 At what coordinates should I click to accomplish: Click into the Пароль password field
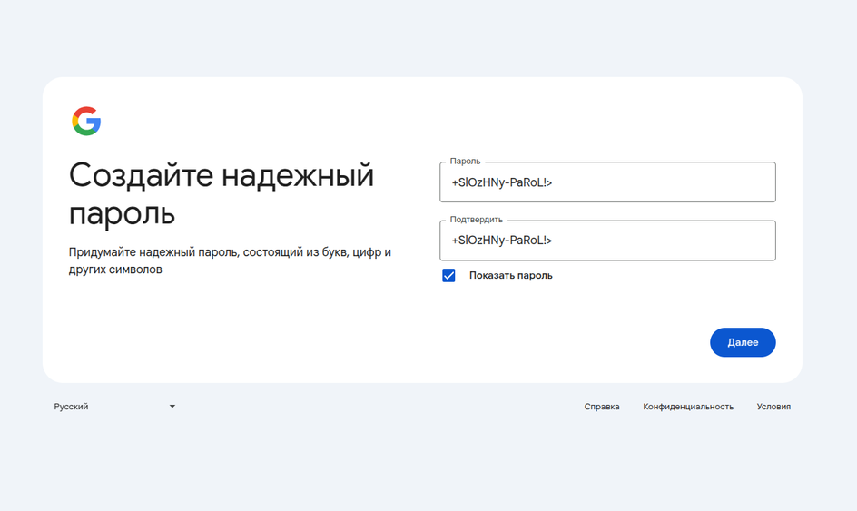tap(607, 182)
